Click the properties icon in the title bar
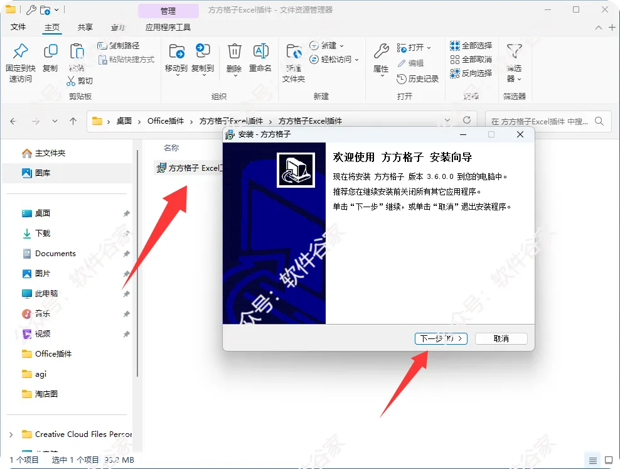620x469 pixels. [x=31, y=9]
